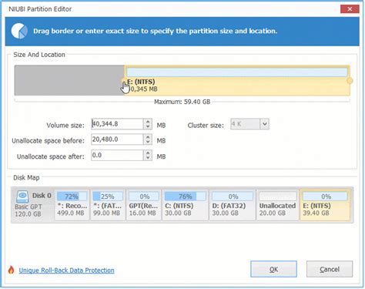Click the Volume size input field

(x=117, y=124)
